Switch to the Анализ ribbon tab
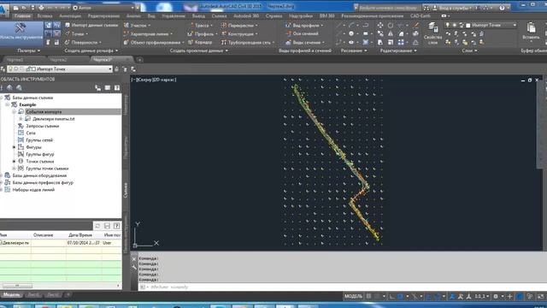 133,16
